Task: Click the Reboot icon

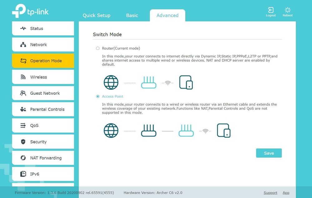Action: coord(288,11)
